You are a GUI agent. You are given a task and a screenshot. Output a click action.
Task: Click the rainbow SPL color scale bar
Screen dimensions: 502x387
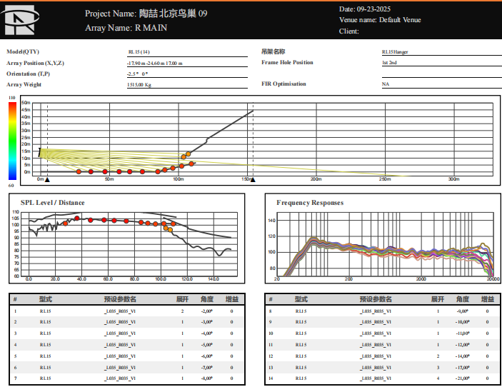point(12,141)
